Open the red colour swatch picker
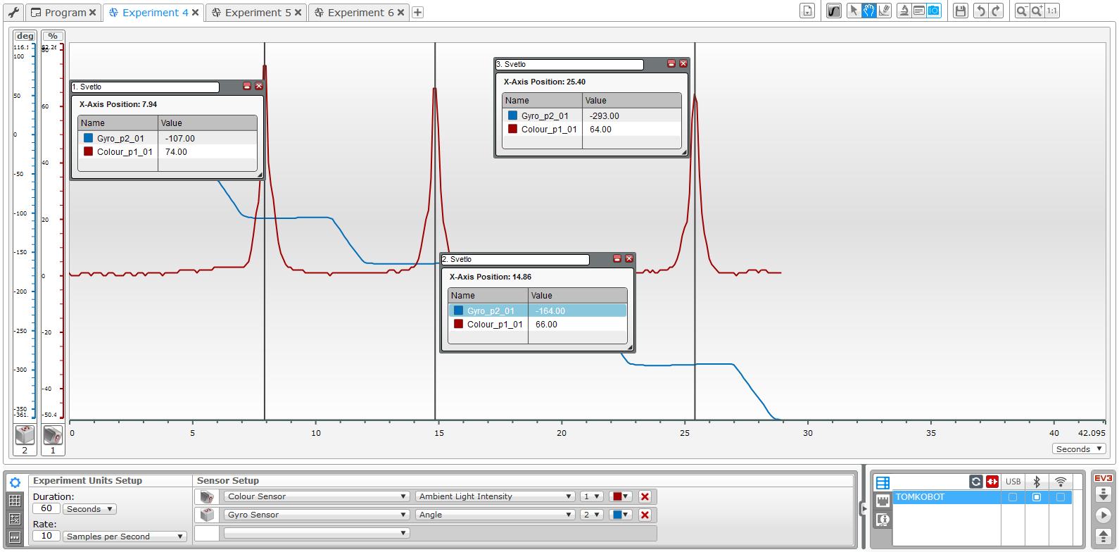The image size is (1119, 552). tap(621, 496)
